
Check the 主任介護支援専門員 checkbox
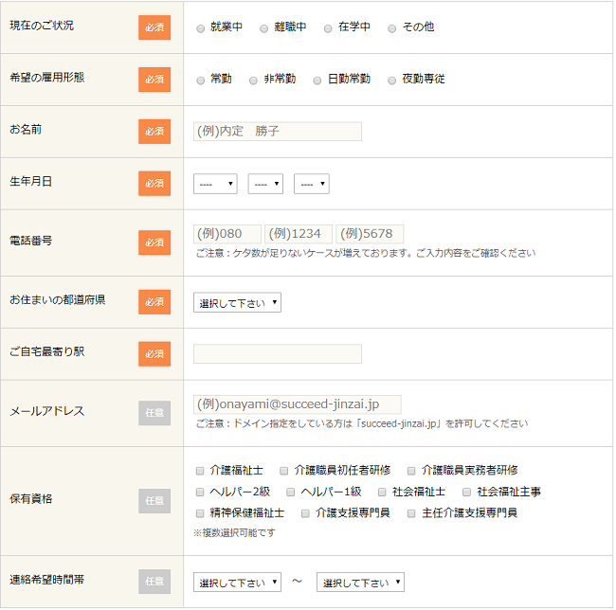click(412, 513)
